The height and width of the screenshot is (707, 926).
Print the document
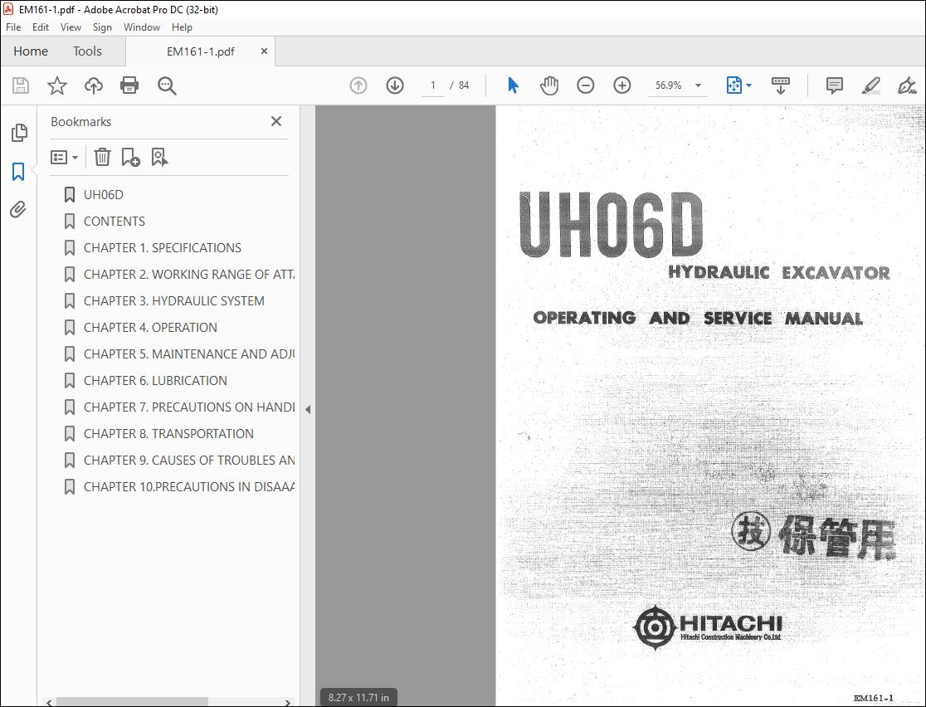[129, 85]
